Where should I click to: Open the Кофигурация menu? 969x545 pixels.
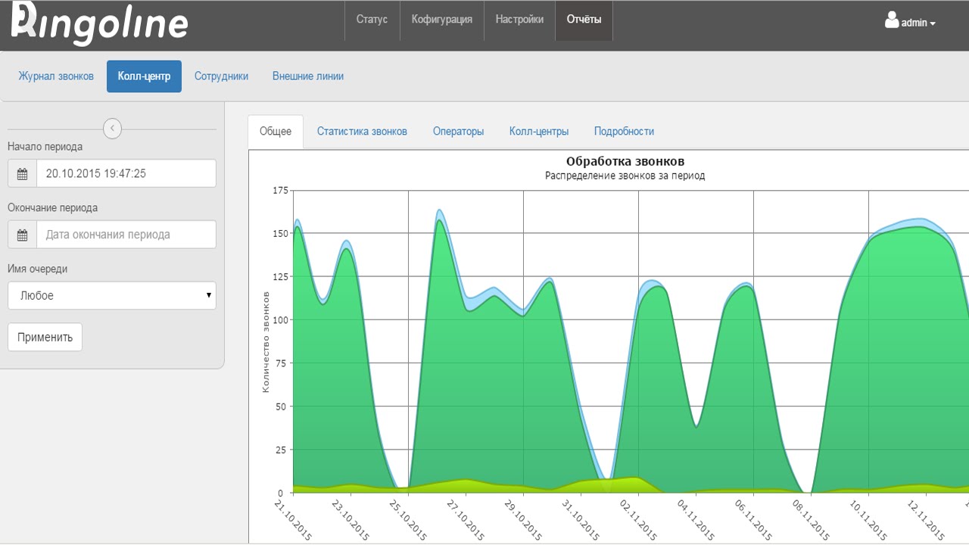coord(442,20)
